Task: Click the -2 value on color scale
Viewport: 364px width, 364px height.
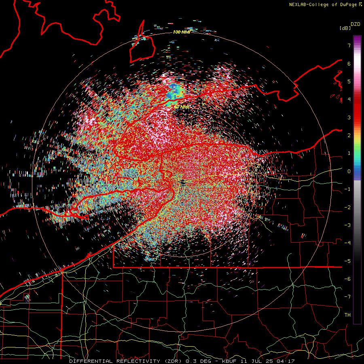Action: tap(347, 207)
